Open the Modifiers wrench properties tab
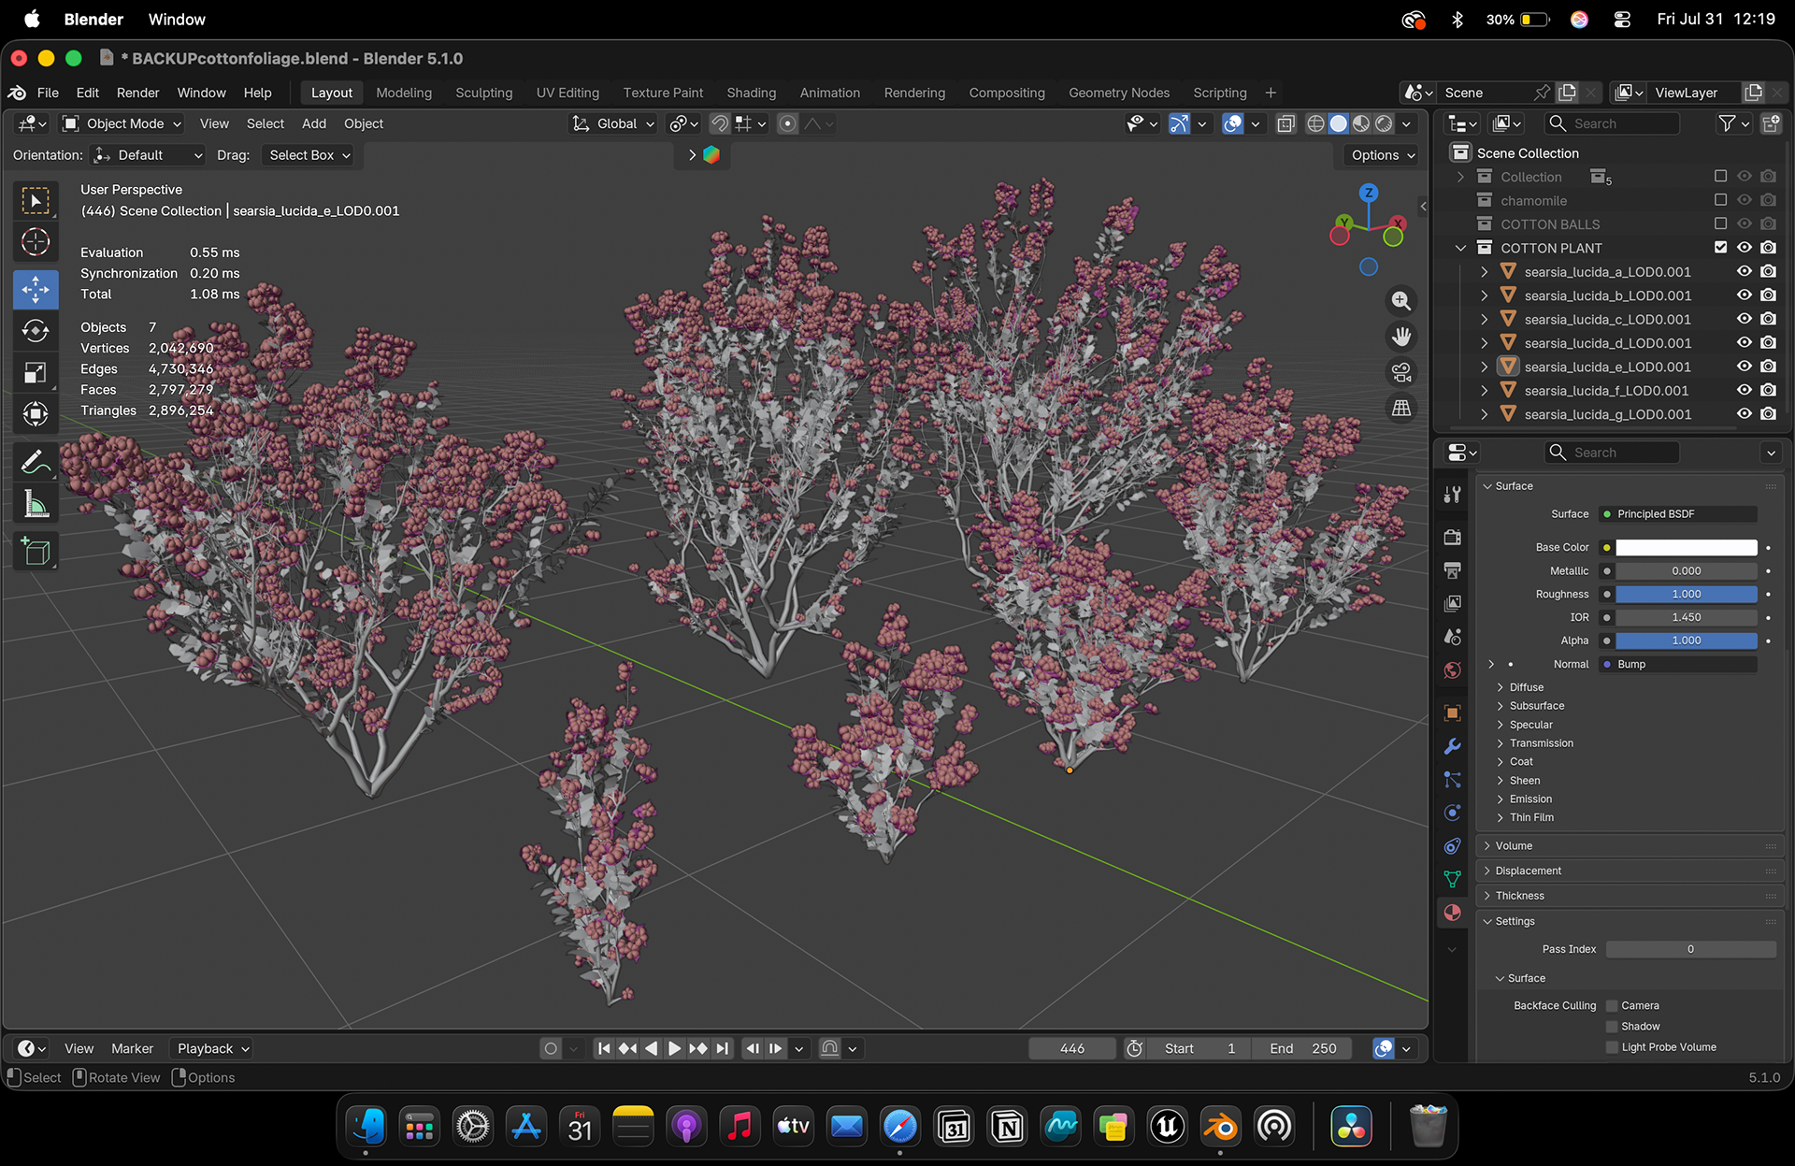 pos(1452,746)
